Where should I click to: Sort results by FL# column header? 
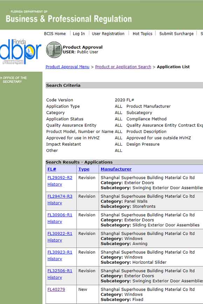click(52, 169)
